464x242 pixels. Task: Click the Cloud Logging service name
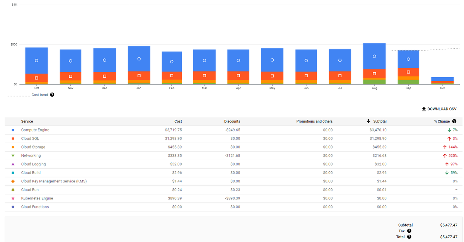tap(34, 164)
